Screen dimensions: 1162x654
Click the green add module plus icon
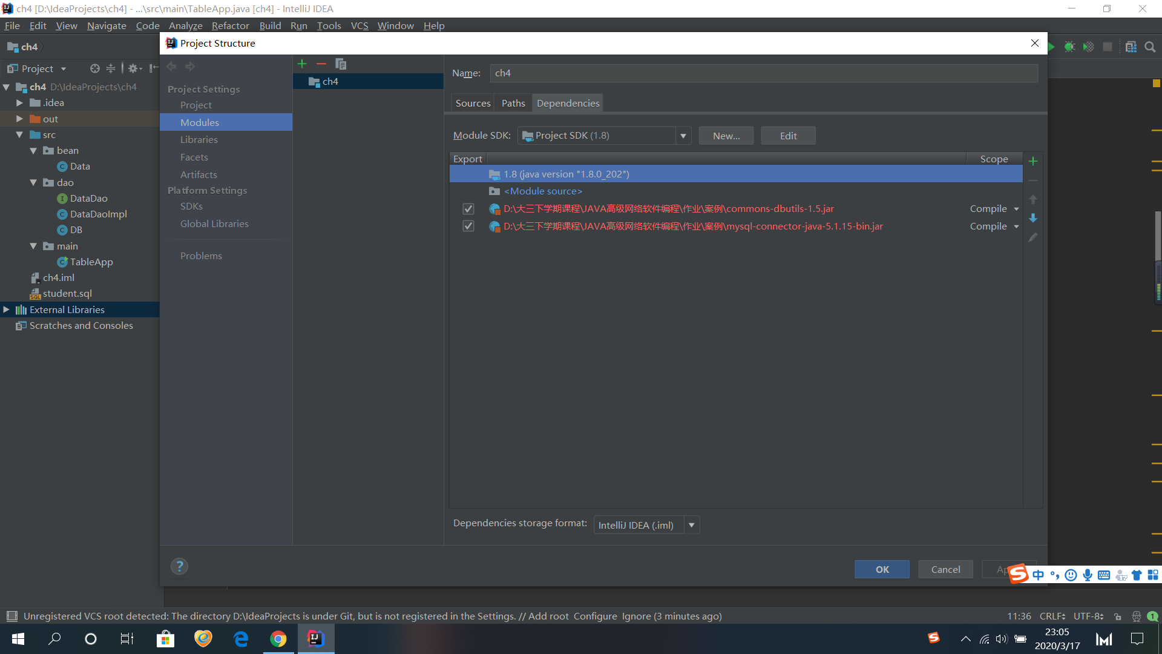302,64
